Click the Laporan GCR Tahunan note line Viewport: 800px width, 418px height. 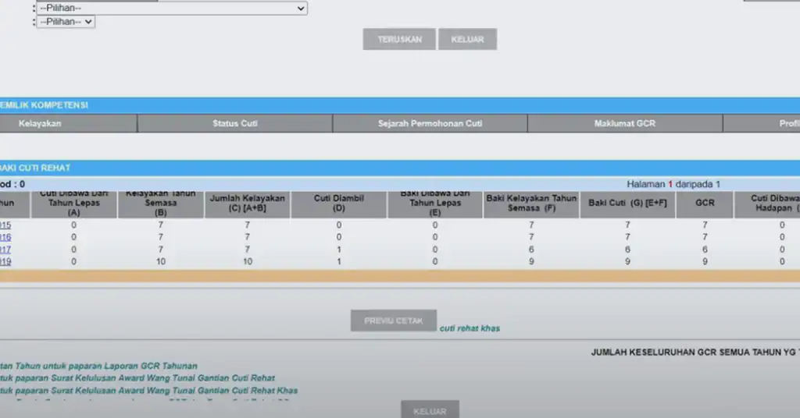tap(98, 366)
